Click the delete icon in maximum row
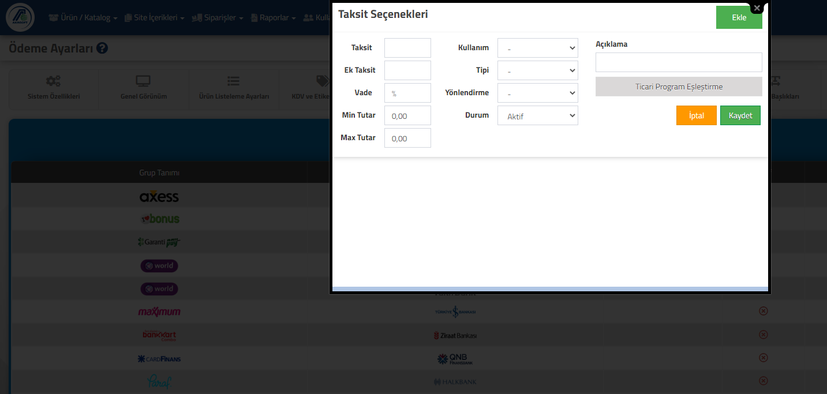 tap(763, 311)
